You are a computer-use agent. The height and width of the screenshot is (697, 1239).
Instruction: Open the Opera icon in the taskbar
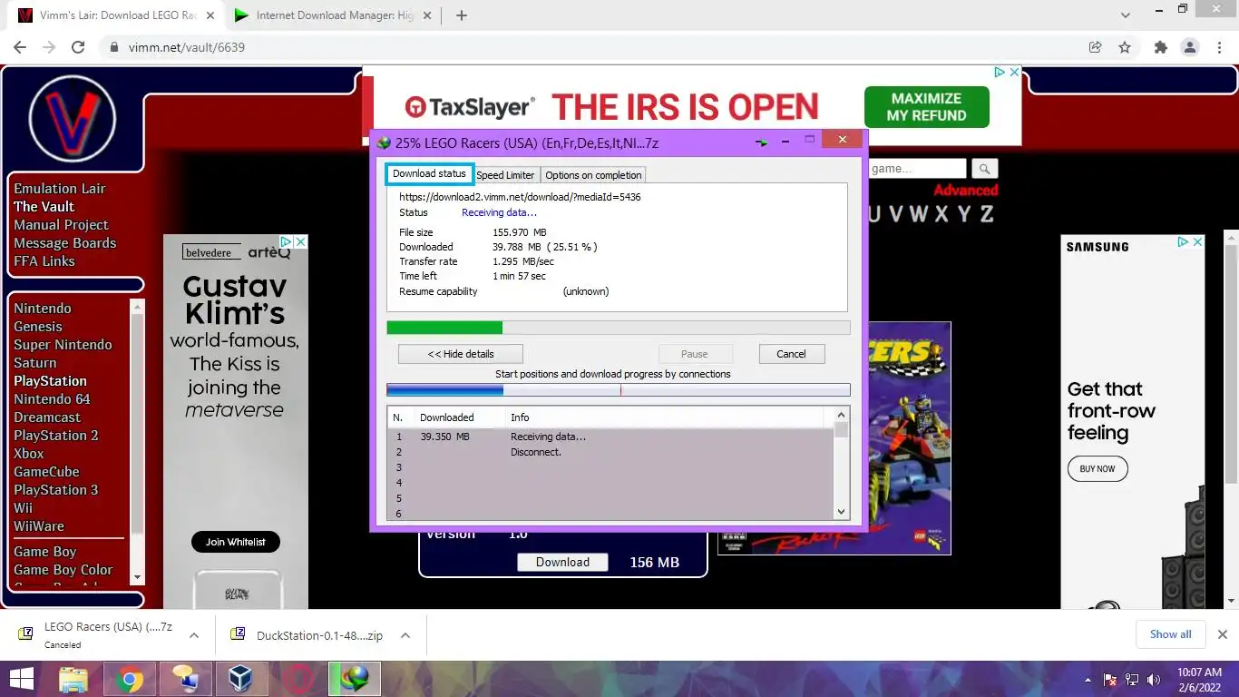(x=298, y=679)
